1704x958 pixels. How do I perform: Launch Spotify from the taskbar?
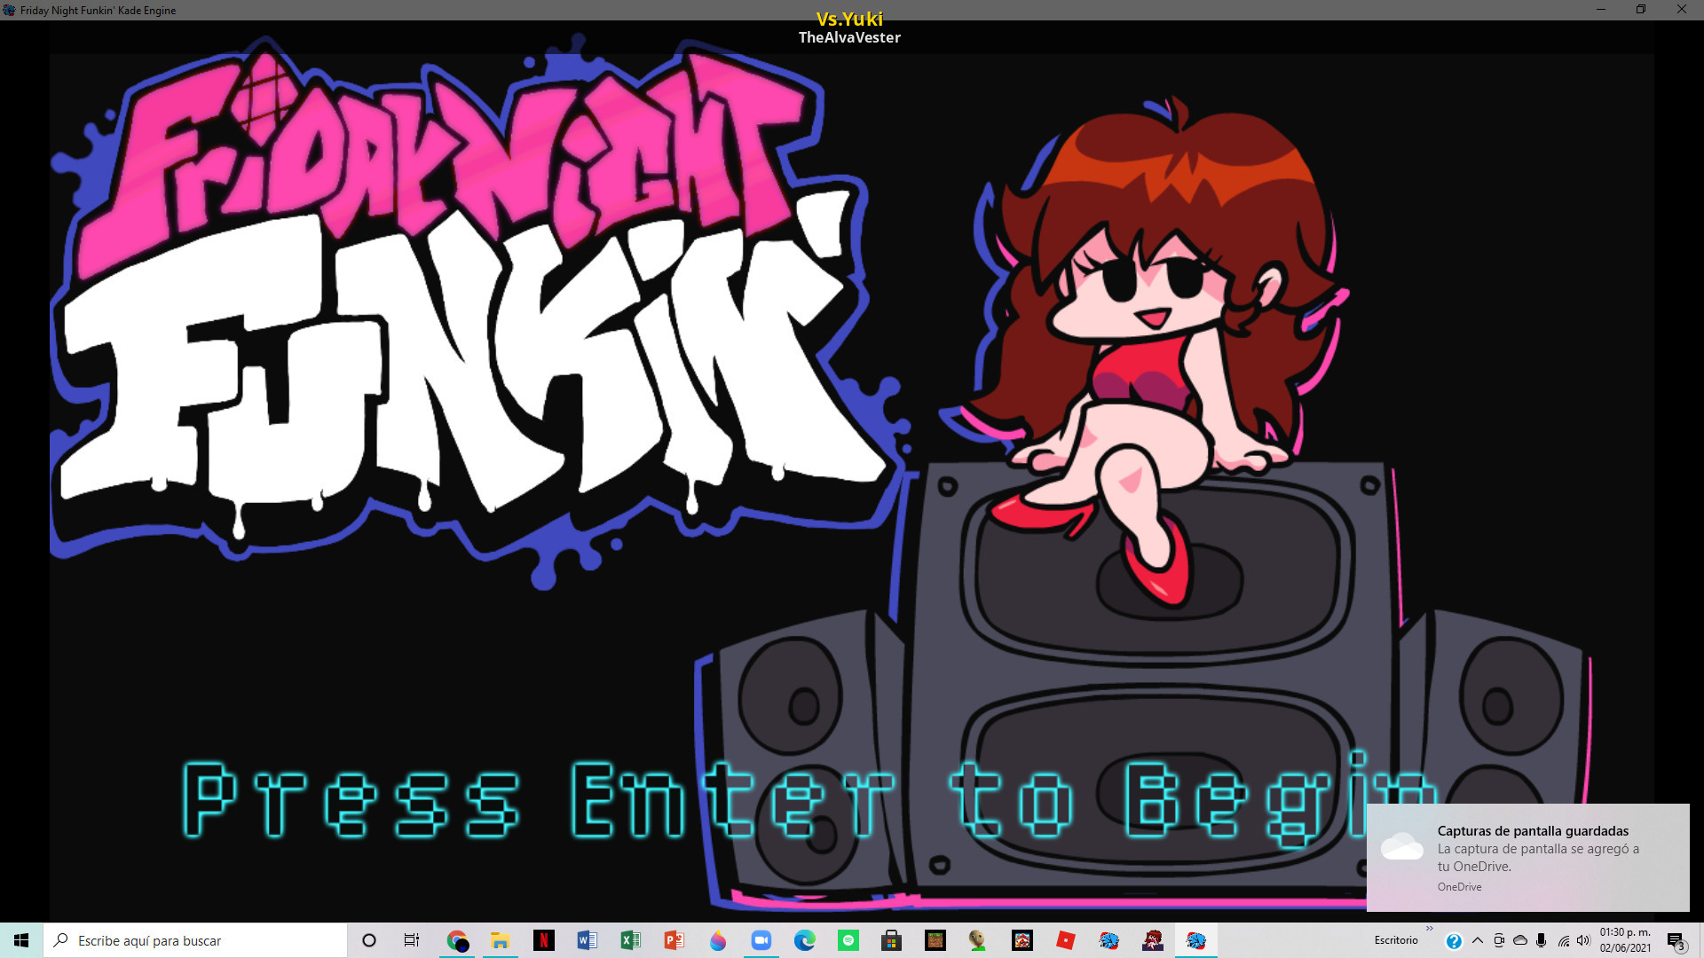[x=848, y=940]
